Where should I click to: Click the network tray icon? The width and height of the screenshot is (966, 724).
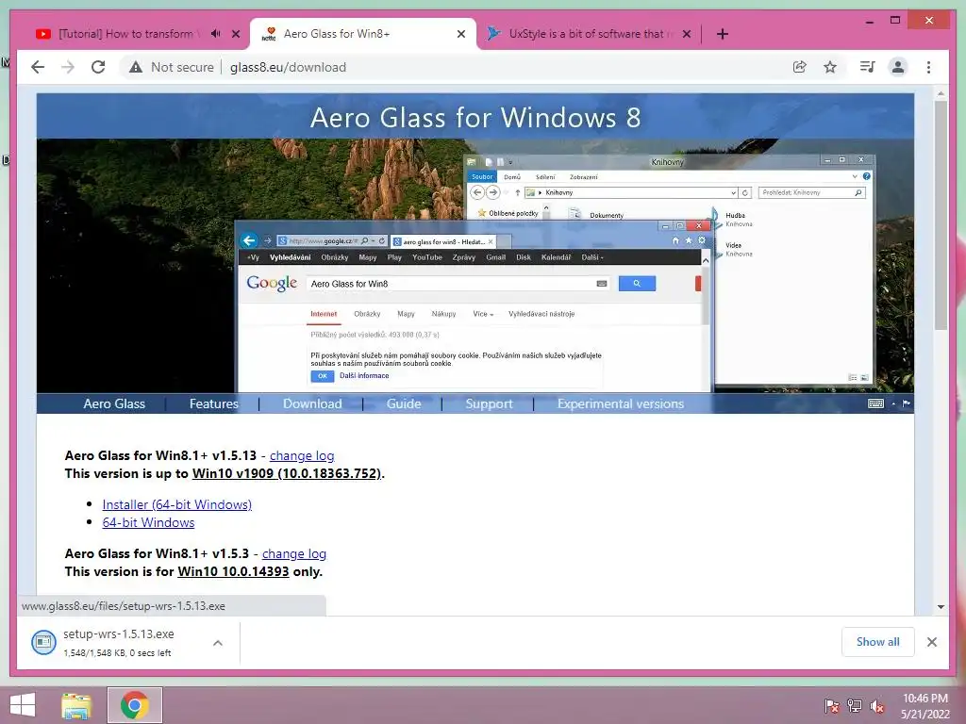(855, 705)
